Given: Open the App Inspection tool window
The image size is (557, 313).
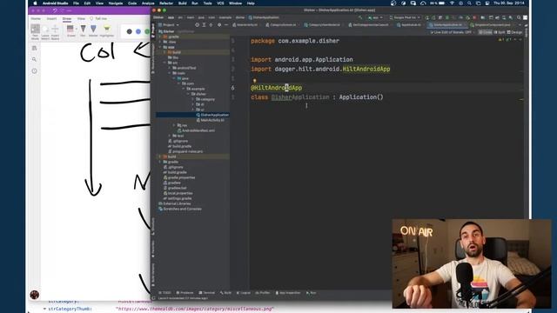Looking at the screenshot, I should click(288, 293).
